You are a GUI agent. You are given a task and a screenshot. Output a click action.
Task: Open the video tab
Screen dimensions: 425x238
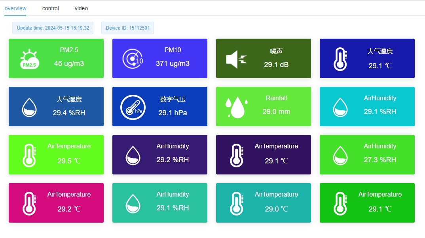(x=81, y=8)
